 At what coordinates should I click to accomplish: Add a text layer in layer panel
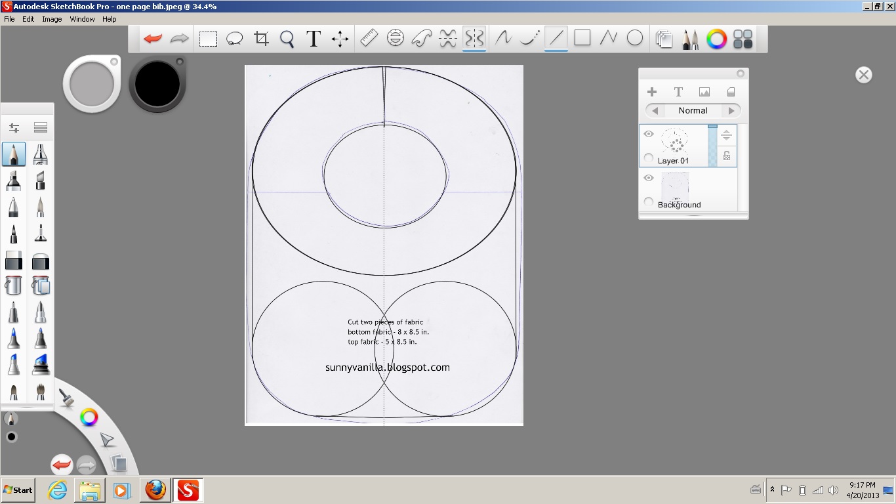(678, 92)
